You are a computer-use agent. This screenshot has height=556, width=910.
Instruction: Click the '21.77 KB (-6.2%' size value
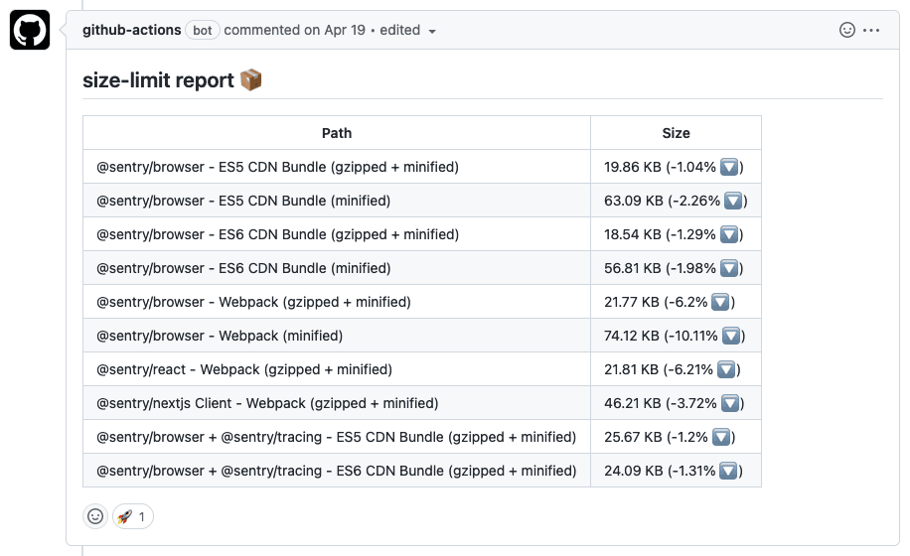(x=656, y=302)
